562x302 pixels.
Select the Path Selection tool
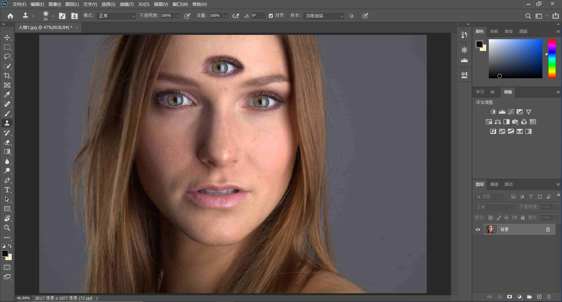coord(7,199)
